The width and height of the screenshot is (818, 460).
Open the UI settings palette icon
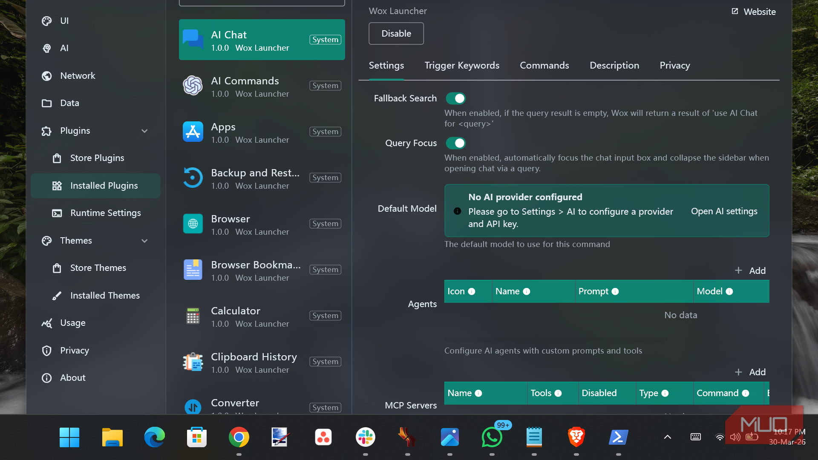coord(47,21)
